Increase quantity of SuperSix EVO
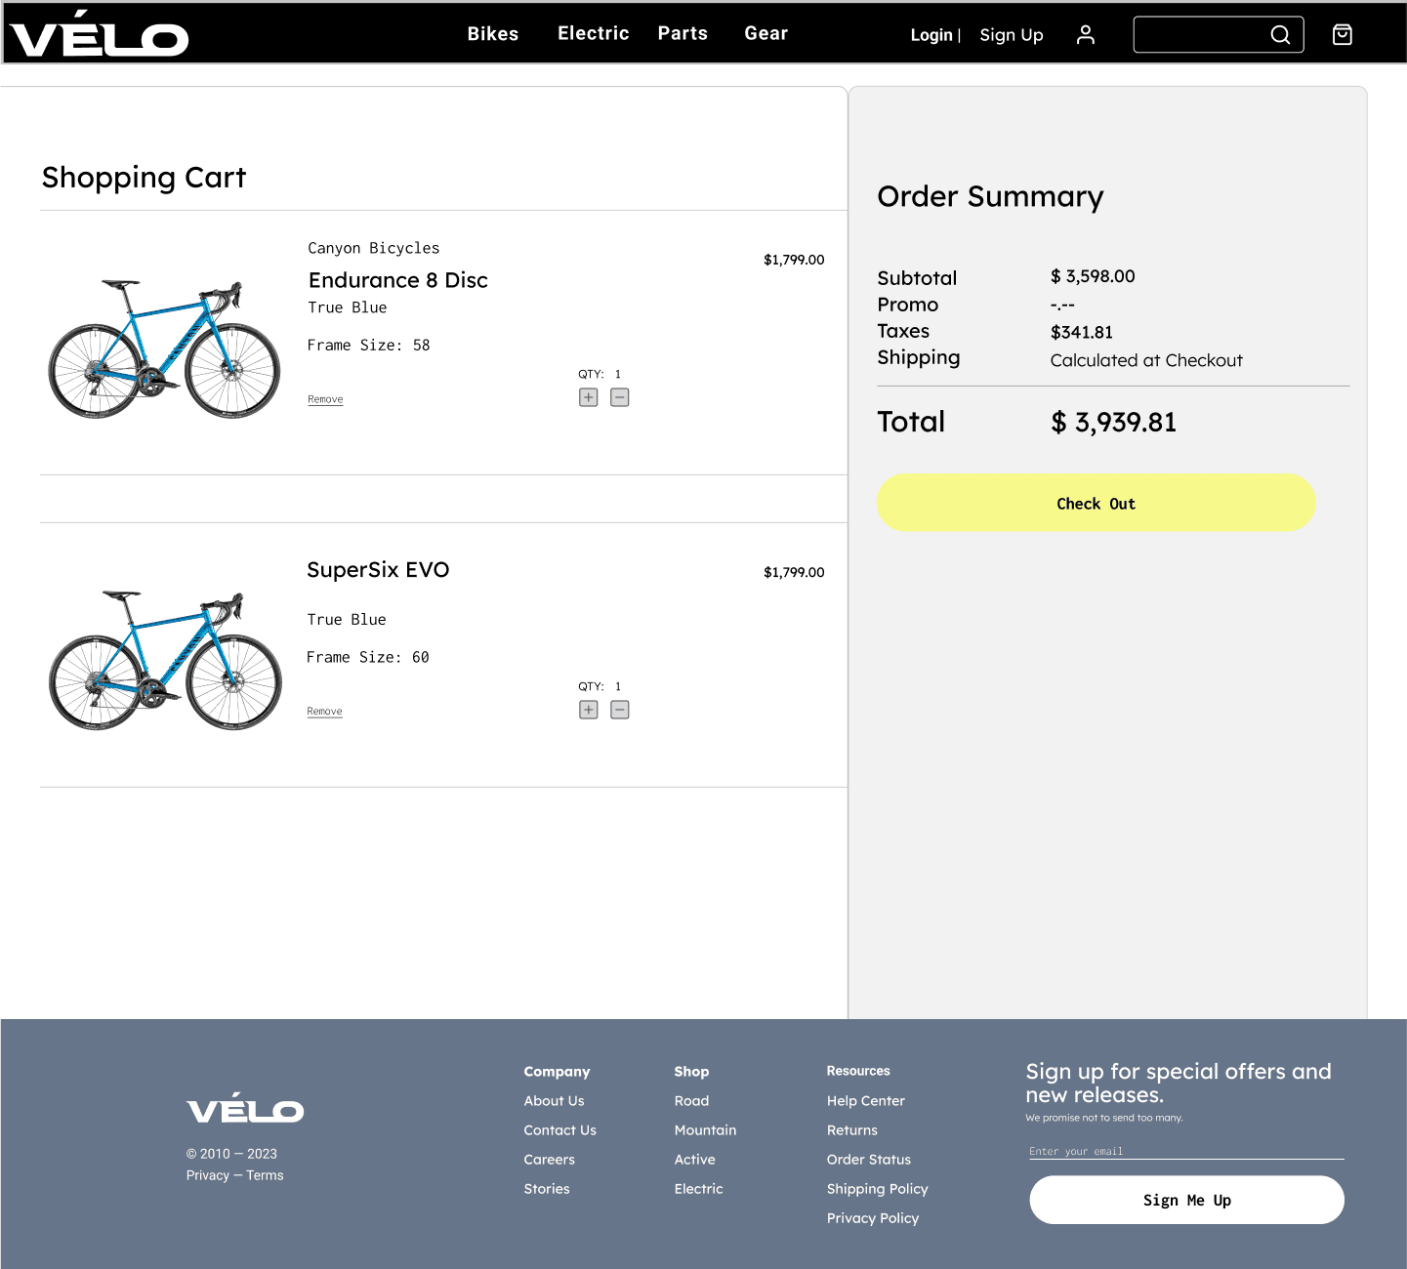This screenshot has height=1269, width=1407. 588,710
